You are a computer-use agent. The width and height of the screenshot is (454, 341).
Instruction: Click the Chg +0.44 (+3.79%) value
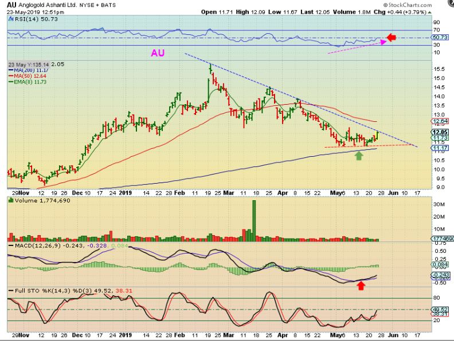400,12
